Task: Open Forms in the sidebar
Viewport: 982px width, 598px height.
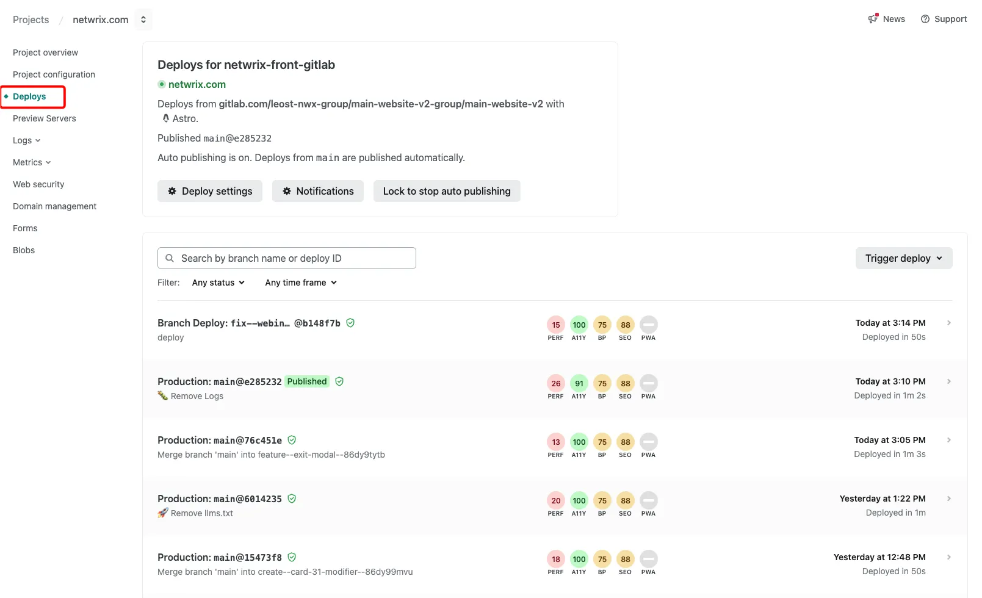Action: pyautogui.click(x=25, y=228)
